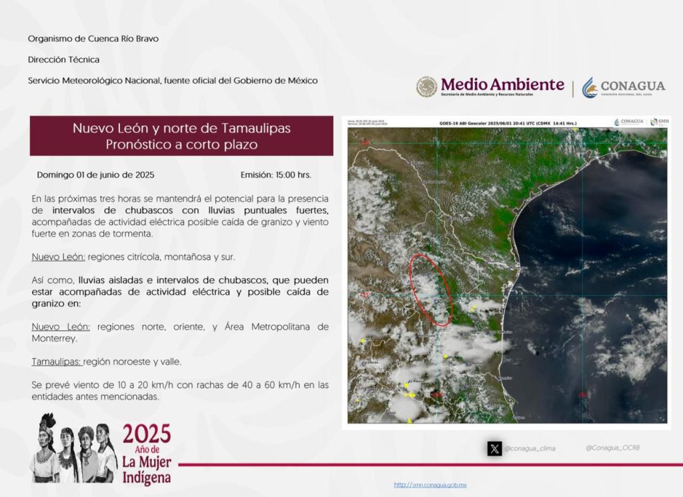This screenshot has height=497, width=683.
Task: Click the large 'CONAGUA' wordmark
Action: pyautogui.click(x=633, y=86)
